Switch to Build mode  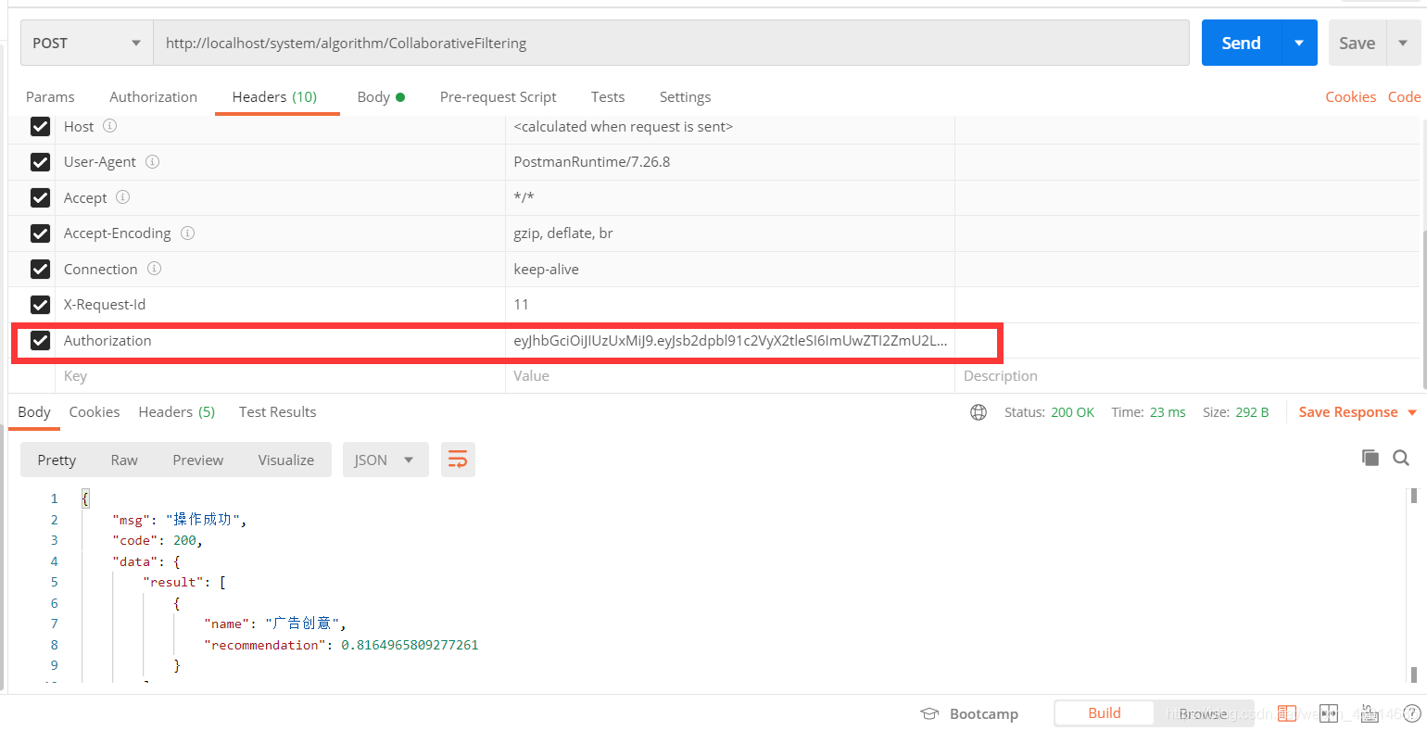(1105, 713)
